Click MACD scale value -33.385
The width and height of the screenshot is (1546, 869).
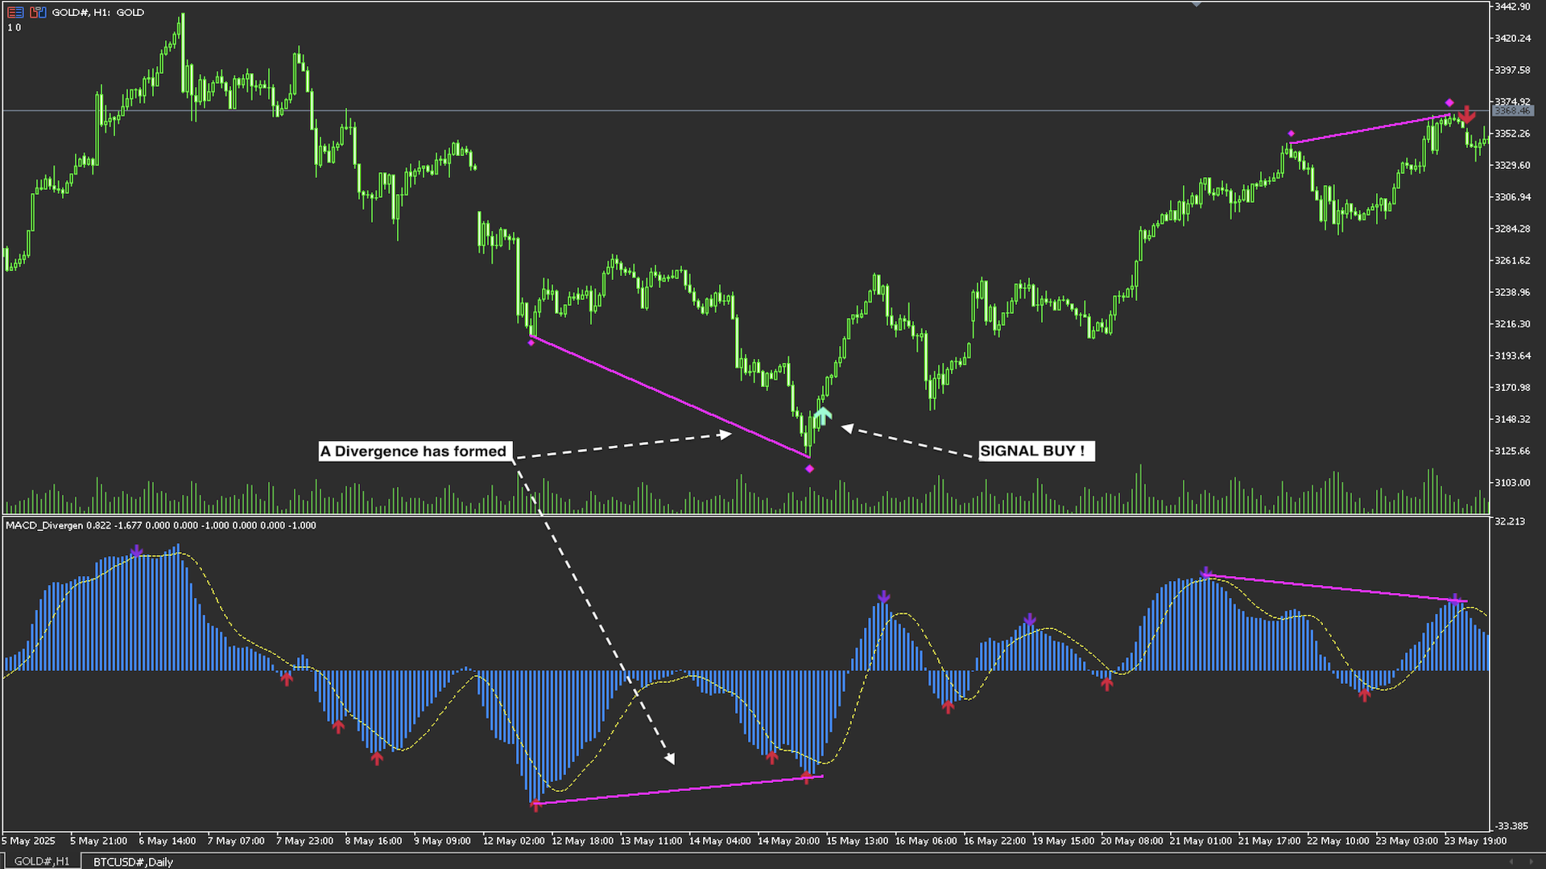(x=1511, y=826)
